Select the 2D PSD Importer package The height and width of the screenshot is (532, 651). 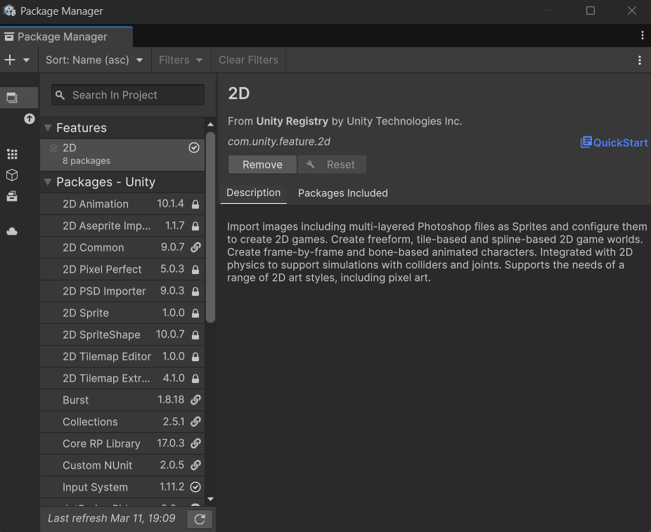(x=122, y=291)
